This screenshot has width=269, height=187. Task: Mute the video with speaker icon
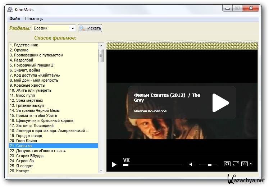(192, 164)
